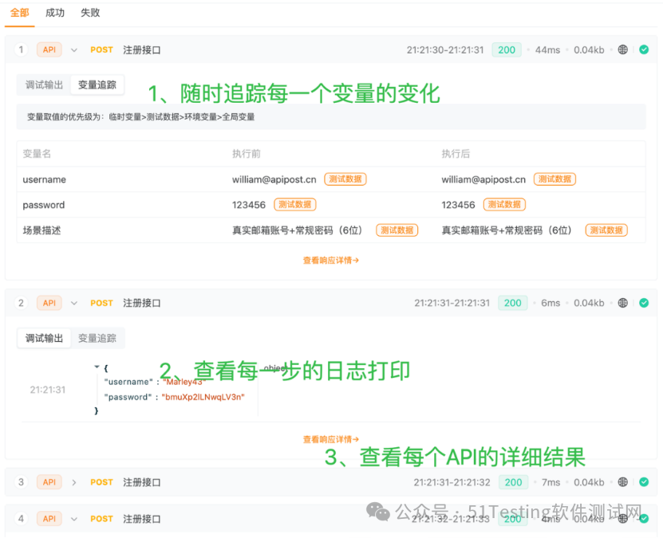This screenshot has height=538, width=663.
Task: Switch to the 成功 tab
Action: pos(54,13)
